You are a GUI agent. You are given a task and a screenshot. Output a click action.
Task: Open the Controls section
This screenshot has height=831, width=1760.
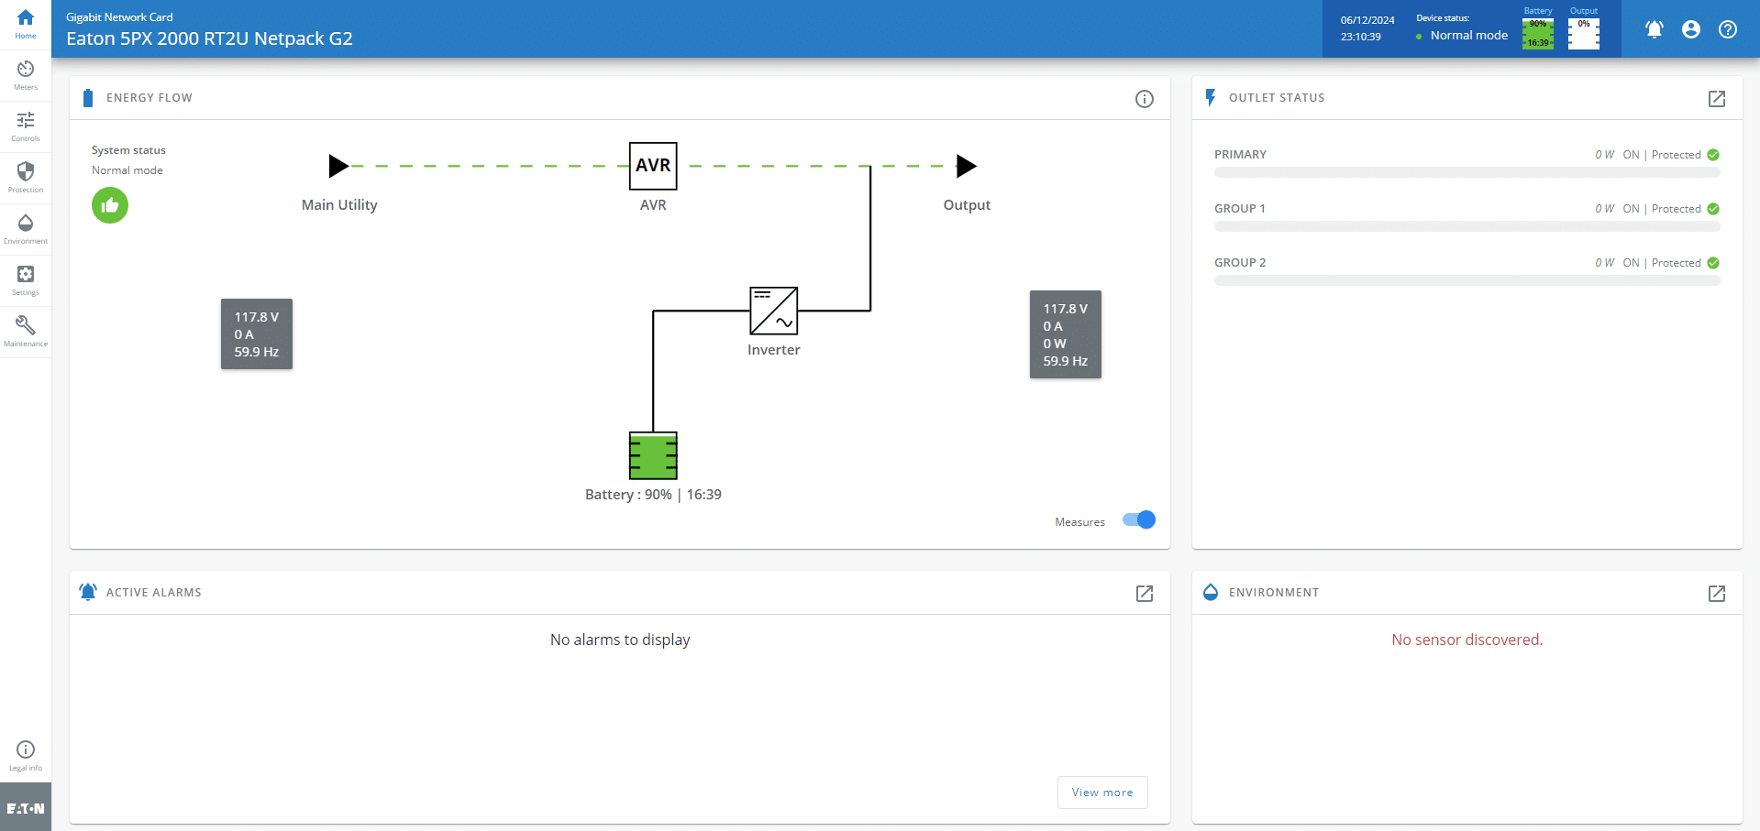point(26,127)
